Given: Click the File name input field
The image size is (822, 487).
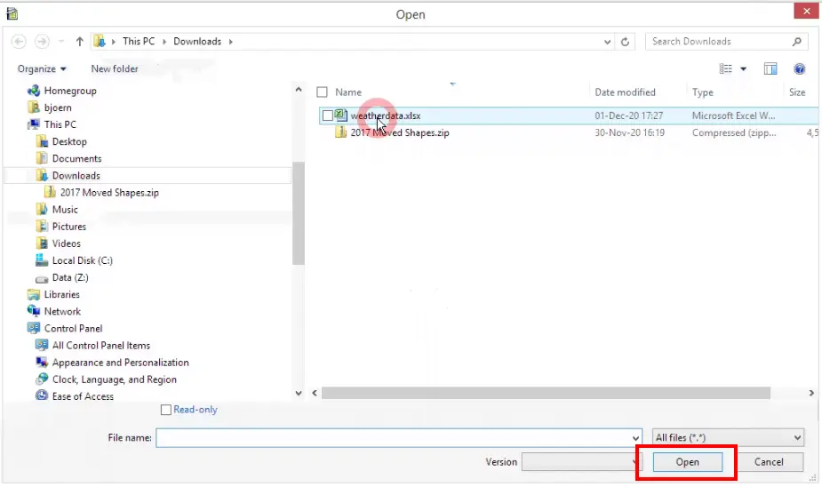Looking at the screenshot, I should [x=391, y=437].
